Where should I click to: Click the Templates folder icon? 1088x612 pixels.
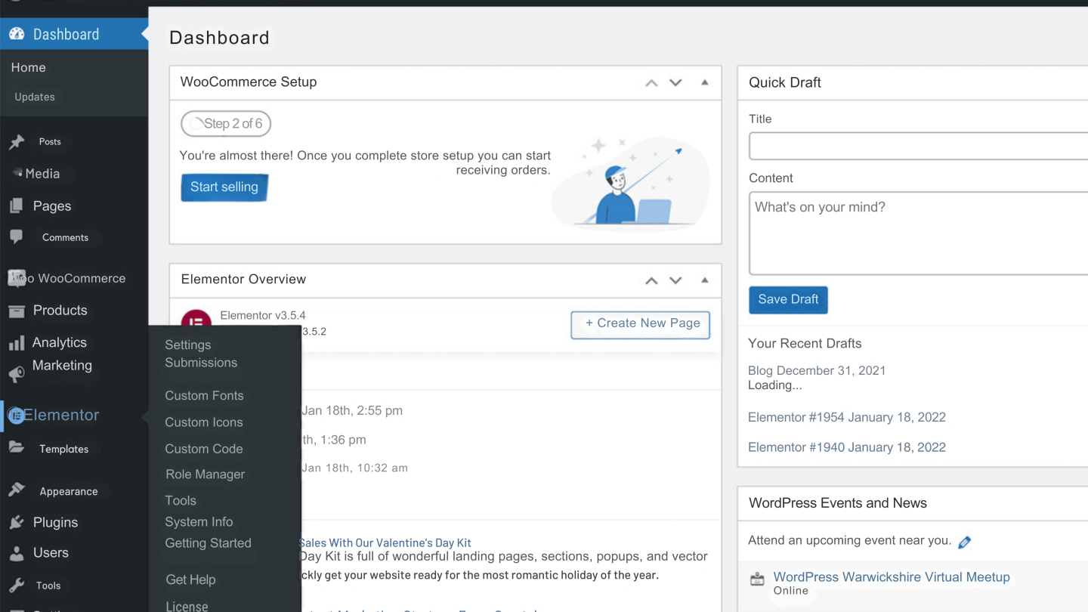click(16, 447)
